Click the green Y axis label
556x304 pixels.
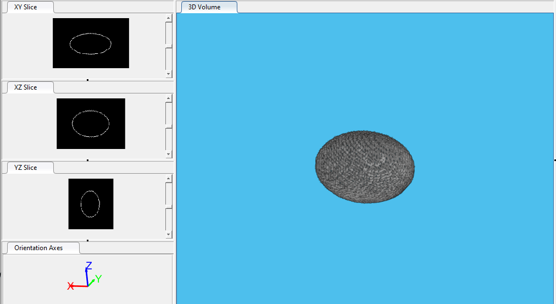click(x=98, y=279)
